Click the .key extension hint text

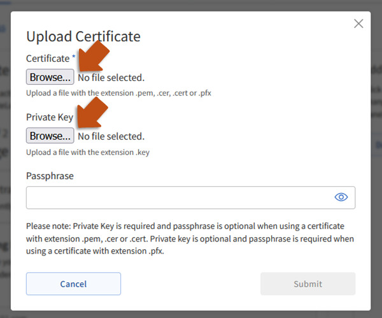click(x=88, y=152)
